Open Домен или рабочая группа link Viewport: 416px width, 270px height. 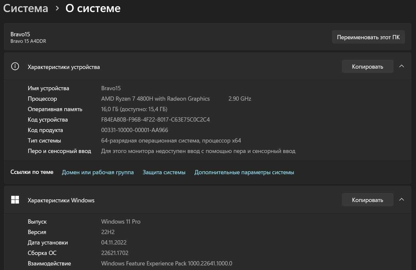pos(98,172)
